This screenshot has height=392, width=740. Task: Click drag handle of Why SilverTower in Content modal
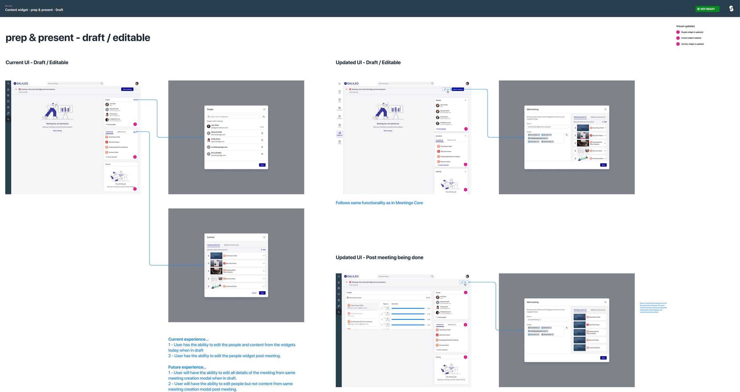tap(209, 263)
